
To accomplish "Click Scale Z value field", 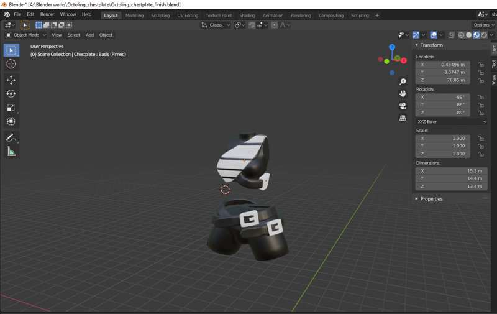I will coord(443,154).
